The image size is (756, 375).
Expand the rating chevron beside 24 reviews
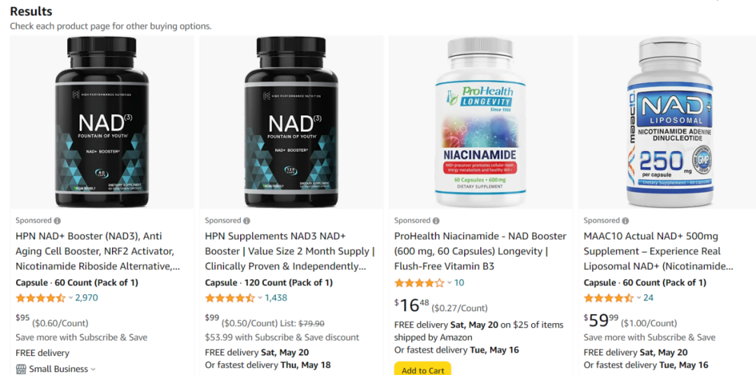pyautogui.click(x=638, y=298)
